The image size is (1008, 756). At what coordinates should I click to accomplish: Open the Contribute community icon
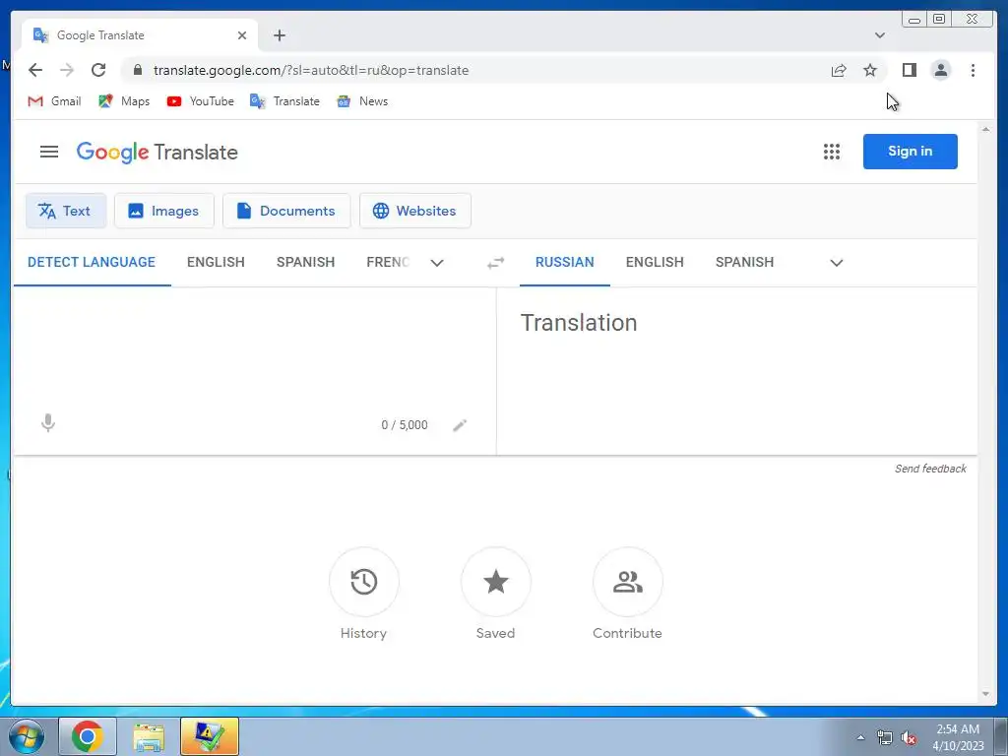[627, 582]
